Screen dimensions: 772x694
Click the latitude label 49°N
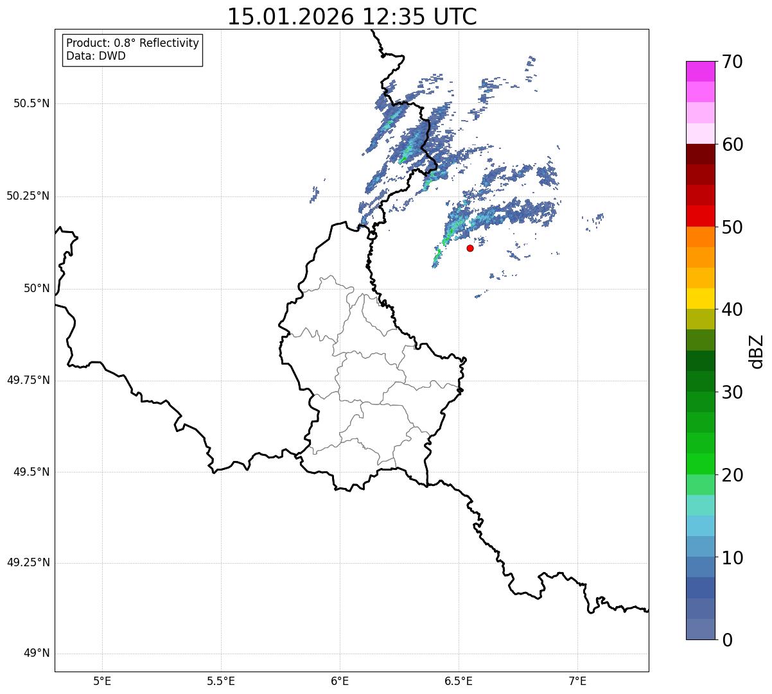pyautogui.click(x=37, y=654)
